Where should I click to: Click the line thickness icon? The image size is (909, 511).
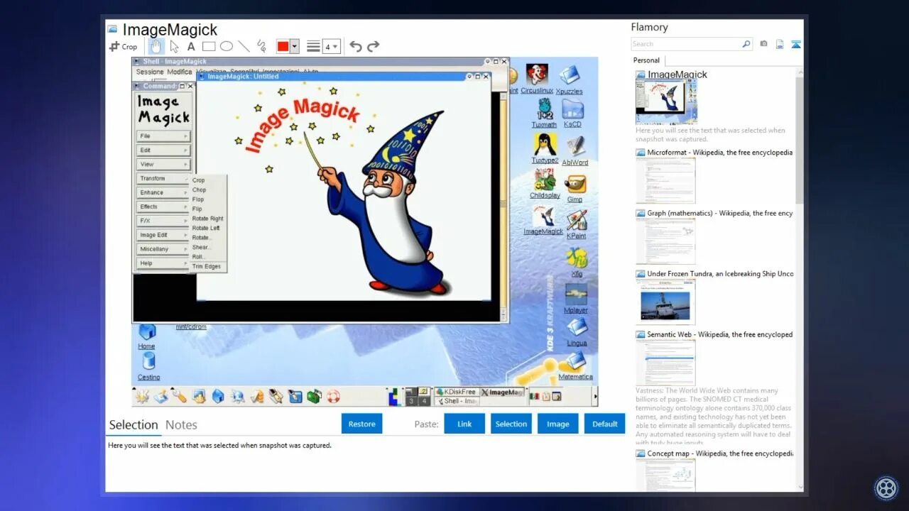(313, 47)
